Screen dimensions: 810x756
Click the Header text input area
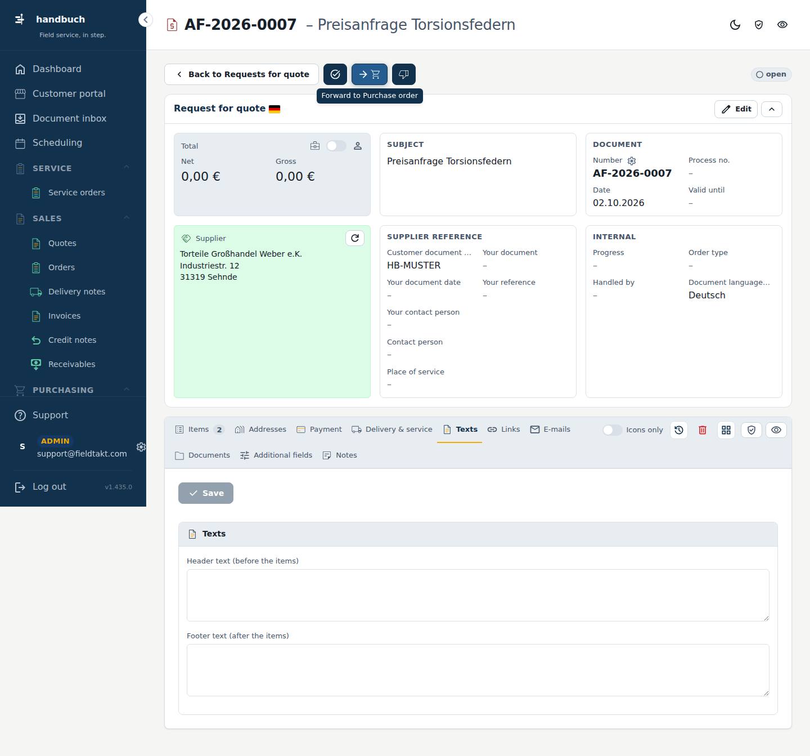coord(478,595)
